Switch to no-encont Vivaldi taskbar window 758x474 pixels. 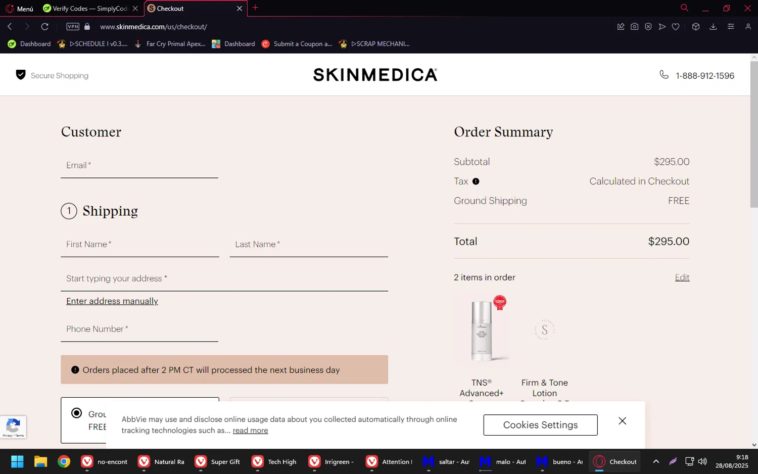105,461
